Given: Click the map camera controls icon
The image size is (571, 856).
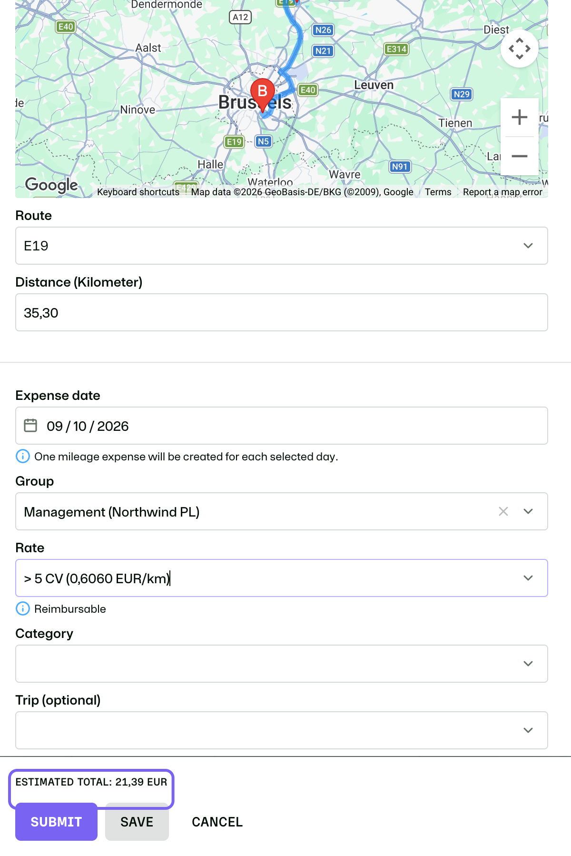Looking at the screenshot, I should [x=520, y=49].
